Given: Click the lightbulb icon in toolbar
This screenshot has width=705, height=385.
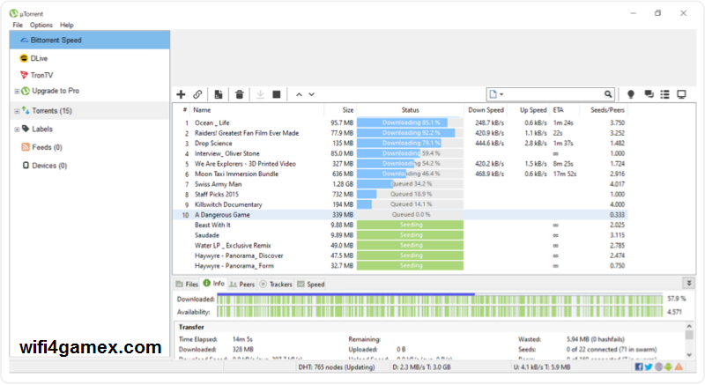Looking at the screenshot, I should [631, 94].
